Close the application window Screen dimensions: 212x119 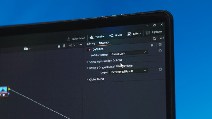tap(162, 25)
